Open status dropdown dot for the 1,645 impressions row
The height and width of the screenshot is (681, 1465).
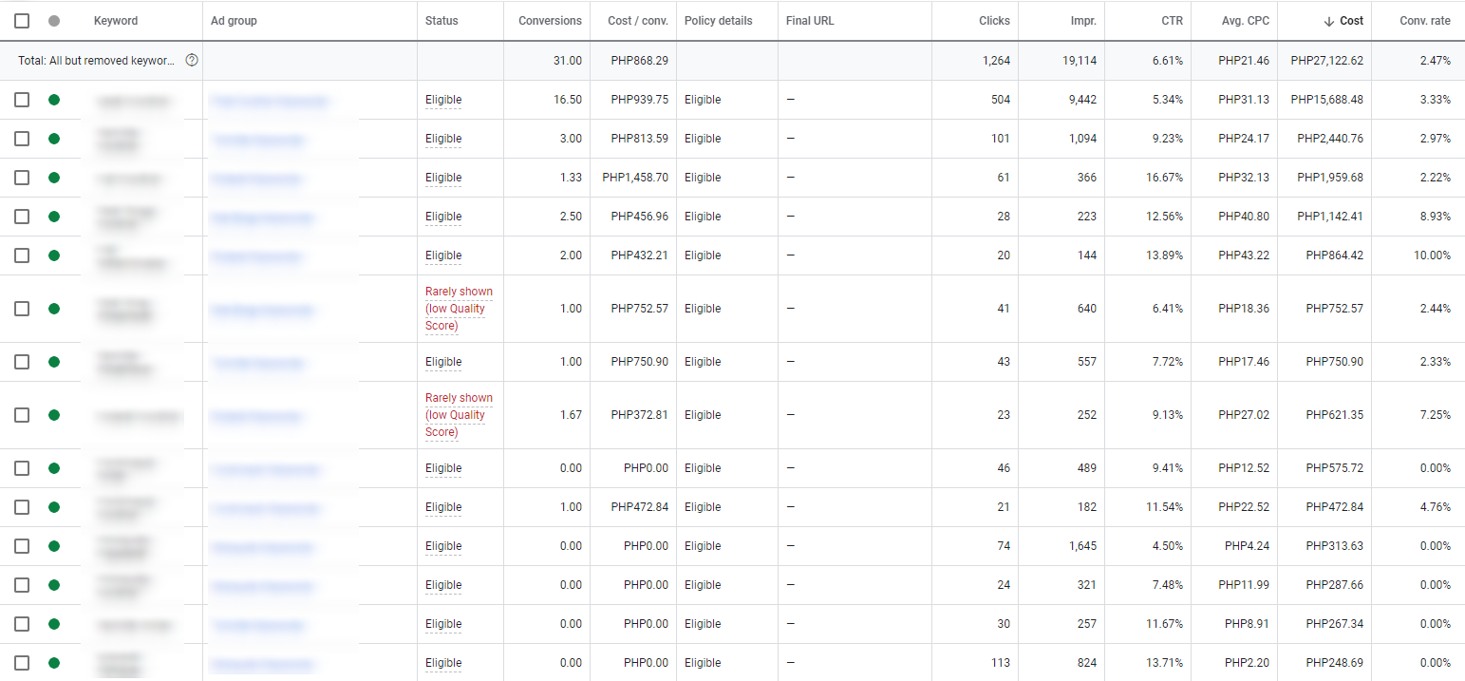[x=54, y=546]
